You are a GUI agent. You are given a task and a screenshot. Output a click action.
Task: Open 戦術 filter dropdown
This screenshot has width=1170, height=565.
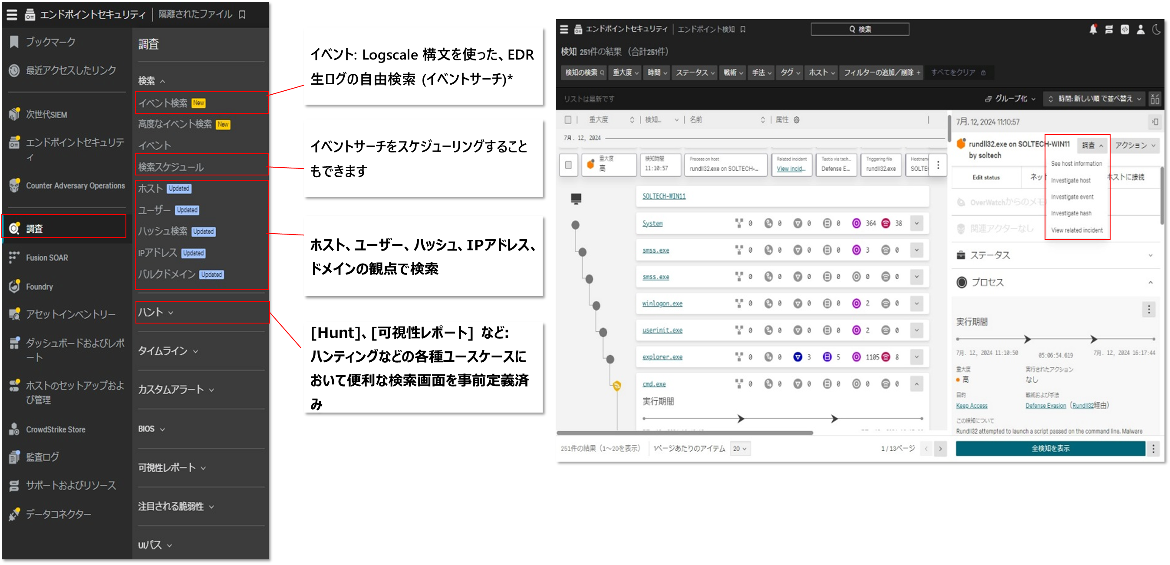(733, 73)
